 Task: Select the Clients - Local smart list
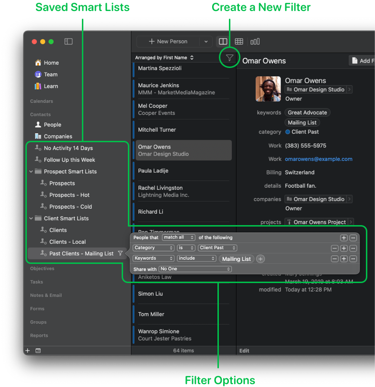pos(63,241)
